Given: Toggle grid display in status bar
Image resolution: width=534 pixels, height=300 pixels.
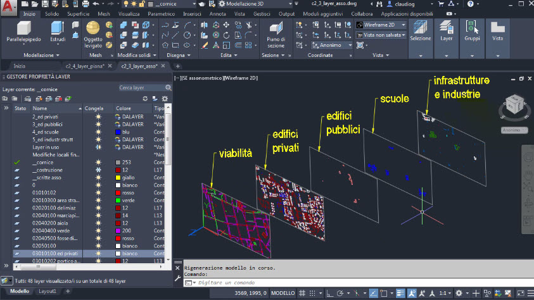Looking at the screenshot, I should [x=302, y=293].
